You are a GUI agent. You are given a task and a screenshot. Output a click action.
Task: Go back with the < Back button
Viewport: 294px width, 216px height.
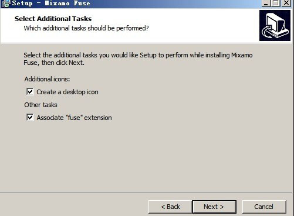coord(170,207)
